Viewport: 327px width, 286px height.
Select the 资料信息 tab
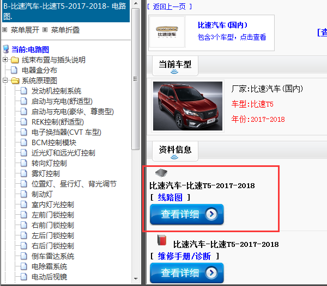pyautogui.click(x=175, y=151)
